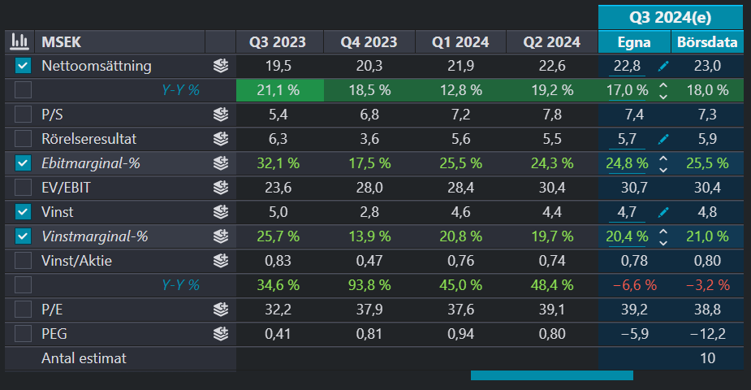Click the 93,8 % Vinst/Aktie growth cell
Viewport: 751px width, 390px height.
click(369, 285)
